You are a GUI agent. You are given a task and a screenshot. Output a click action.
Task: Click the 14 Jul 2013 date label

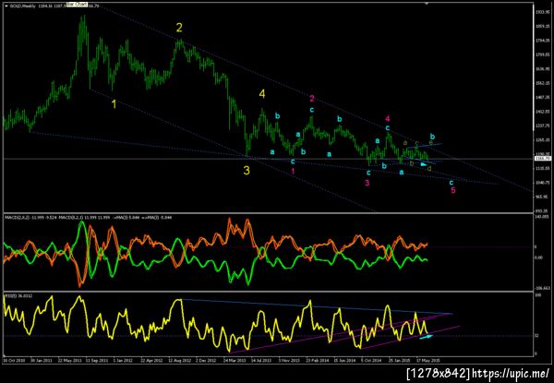261,361
